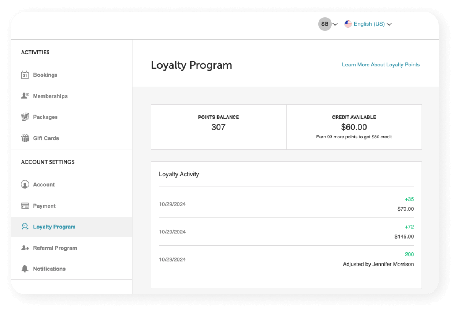Screen dimensions: 457x312
Task: Click the Memberships person icon
Action: tap(25, 96)
